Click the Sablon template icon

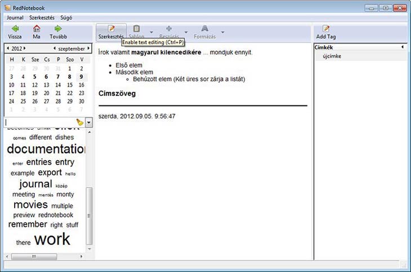tap(136, 29)
